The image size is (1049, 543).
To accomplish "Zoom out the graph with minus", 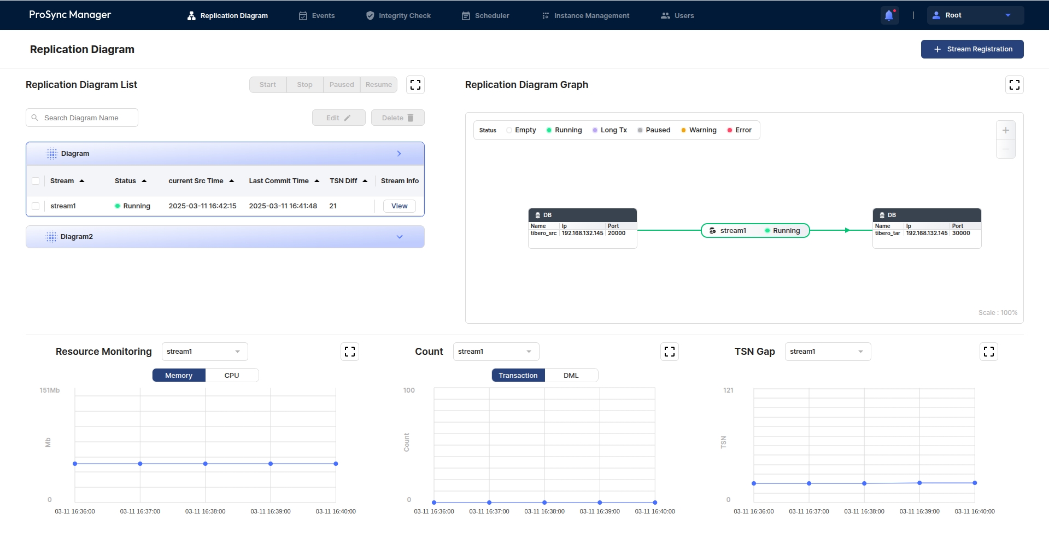I will (x=1005, y=149).
